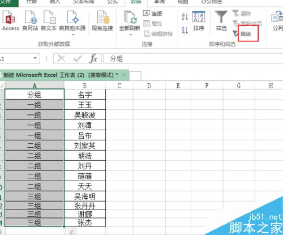Select column B header
283x235 pixels.
click(x=85, y=86)
